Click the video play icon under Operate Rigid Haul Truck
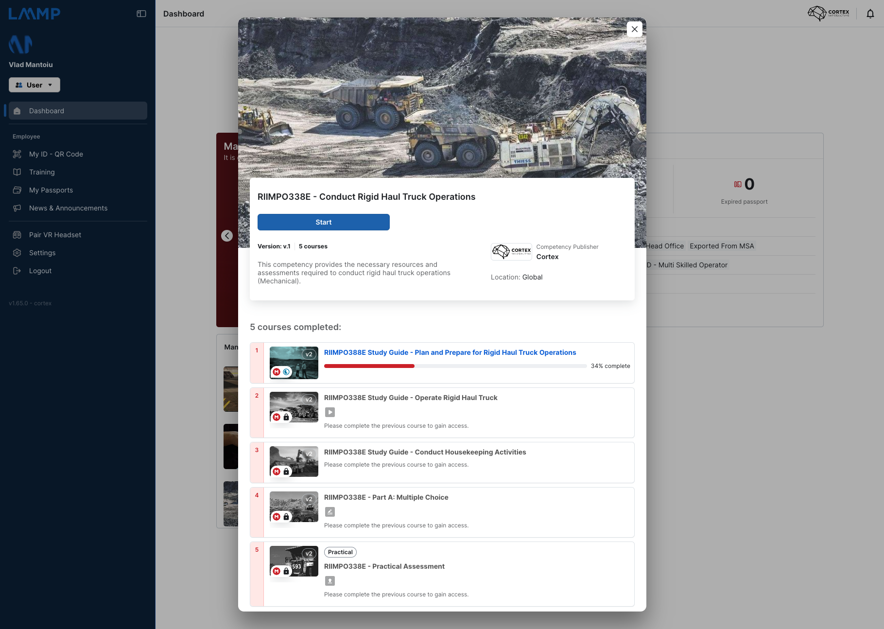Image resolution: width=884 pixels, height=629 pixels. coord(330,412)
